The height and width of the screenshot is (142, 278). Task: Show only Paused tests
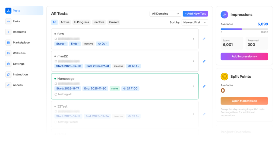click(x=114, y=22)
